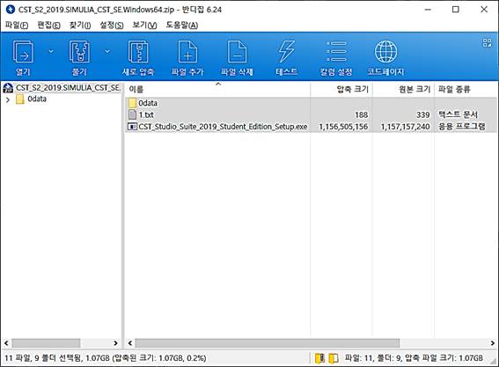Screen dimensions: 499x367
Task: Sort by 압축 크기 column header
Action: click(341, 89)
